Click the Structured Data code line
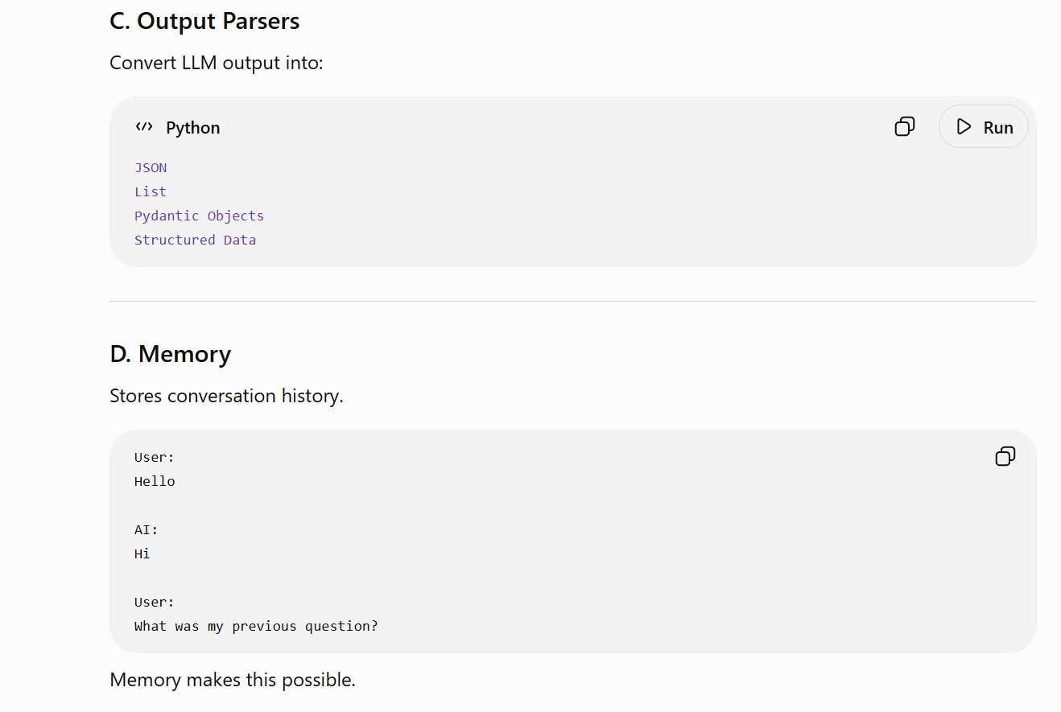The width and height of the screenshot is (1061, 712). (195, 240)
